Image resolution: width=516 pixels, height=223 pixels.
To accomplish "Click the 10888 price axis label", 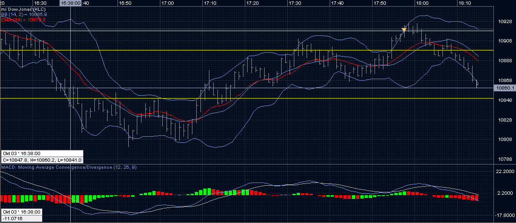I will click(505, 61).
